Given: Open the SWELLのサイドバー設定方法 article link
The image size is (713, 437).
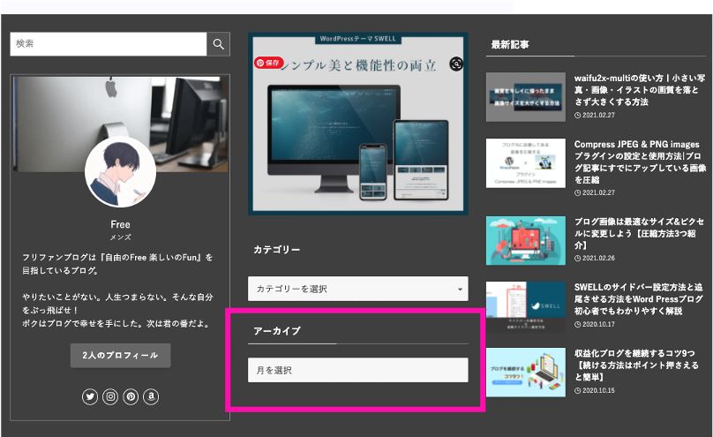Looking at the screenshot, I should coord(638,299).
